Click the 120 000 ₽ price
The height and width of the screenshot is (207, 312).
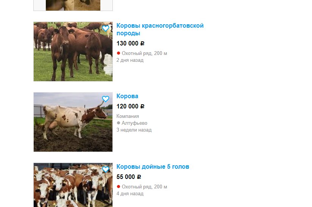tap(130, 107)
